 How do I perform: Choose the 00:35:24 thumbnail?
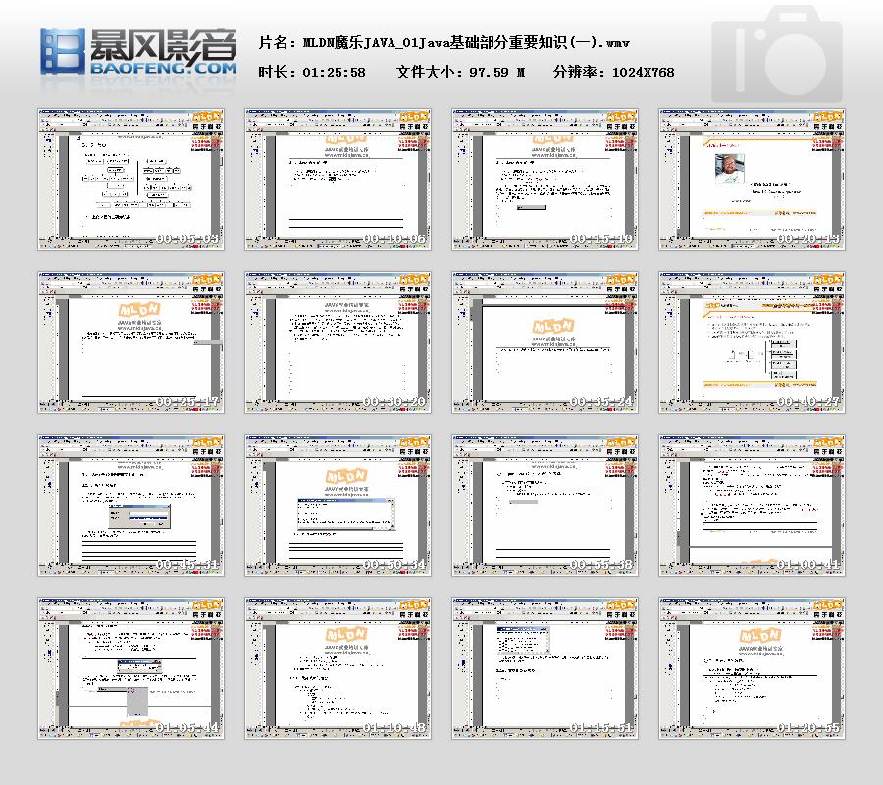tap(545, 341)
